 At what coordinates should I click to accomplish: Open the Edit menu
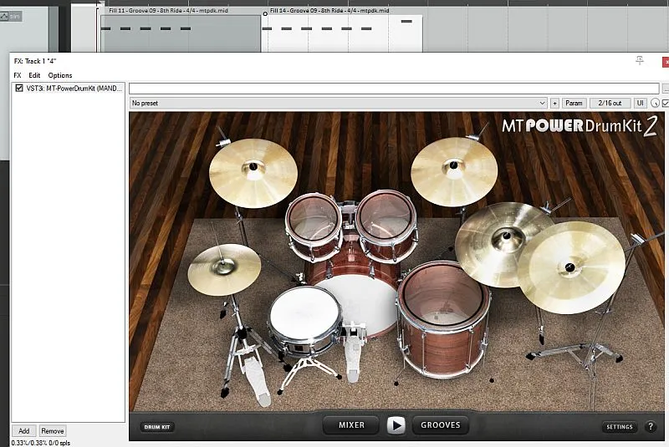[x=34, y=75]
